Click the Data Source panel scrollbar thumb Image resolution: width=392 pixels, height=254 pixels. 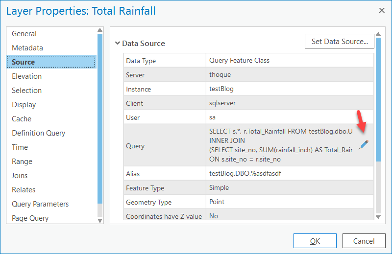[378, 99]
